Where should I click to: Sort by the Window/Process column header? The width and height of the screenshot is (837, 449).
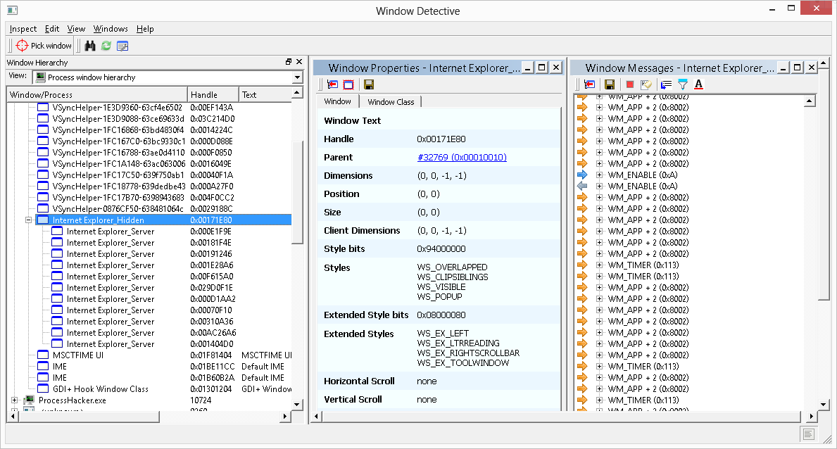97,94
